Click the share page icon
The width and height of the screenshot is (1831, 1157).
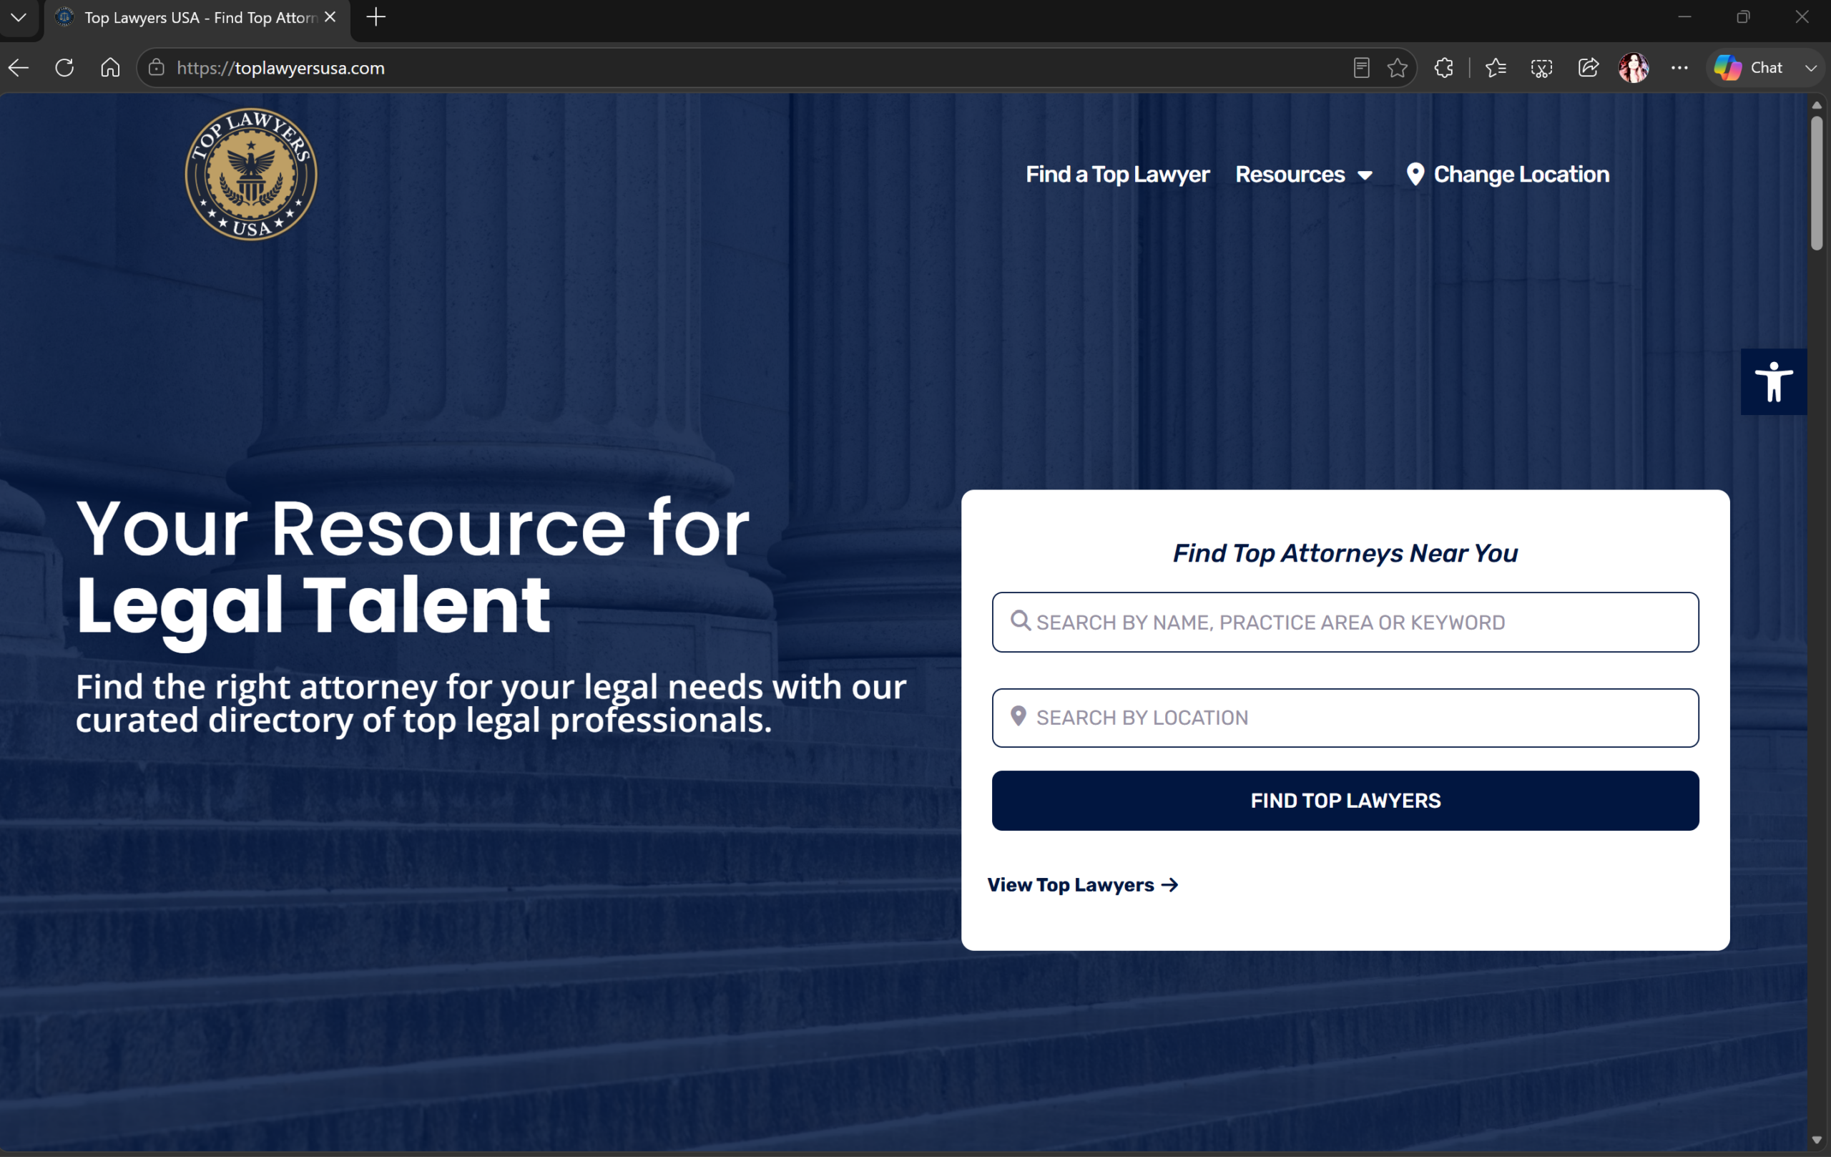(1588, 68)
